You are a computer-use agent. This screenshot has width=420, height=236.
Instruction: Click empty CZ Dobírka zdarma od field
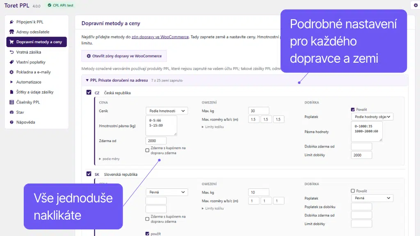pos(361,146)
